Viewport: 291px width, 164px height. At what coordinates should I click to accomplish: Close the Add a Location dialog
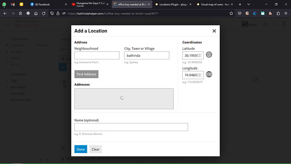214,31
